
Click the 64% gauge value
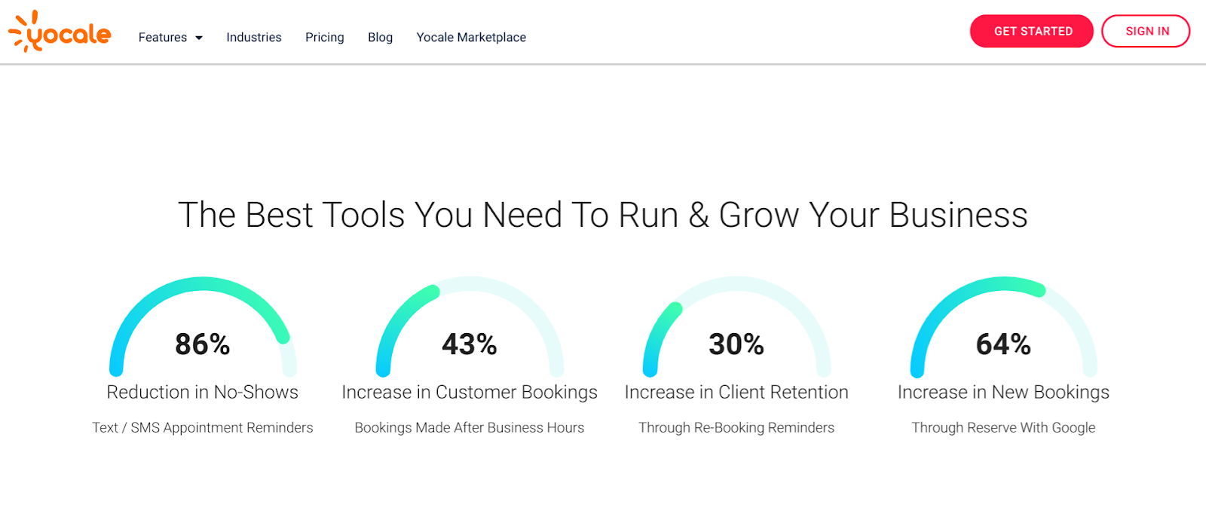(1003, 344)
